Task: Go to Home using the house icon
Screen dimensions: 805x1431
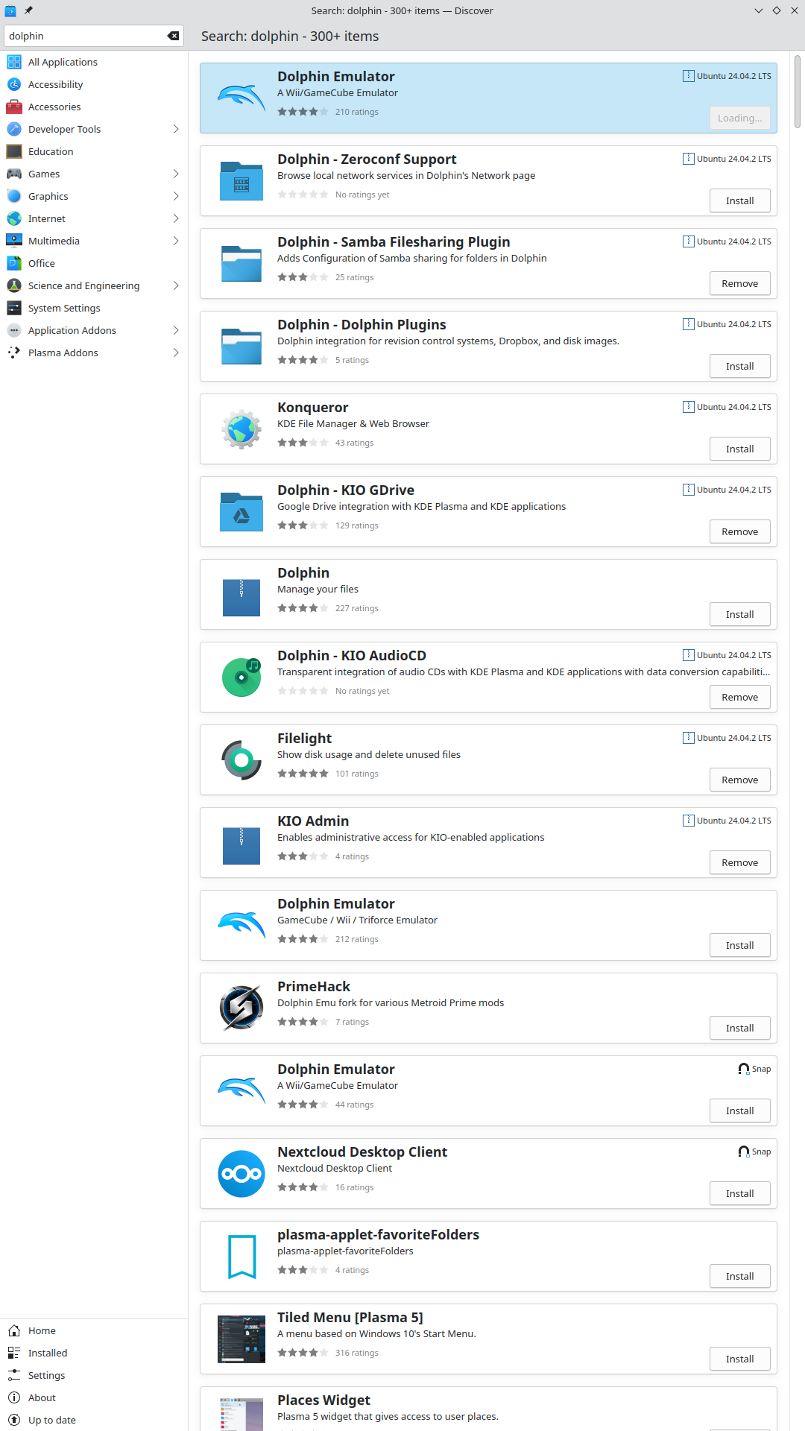Action: tap(14, 1330)
